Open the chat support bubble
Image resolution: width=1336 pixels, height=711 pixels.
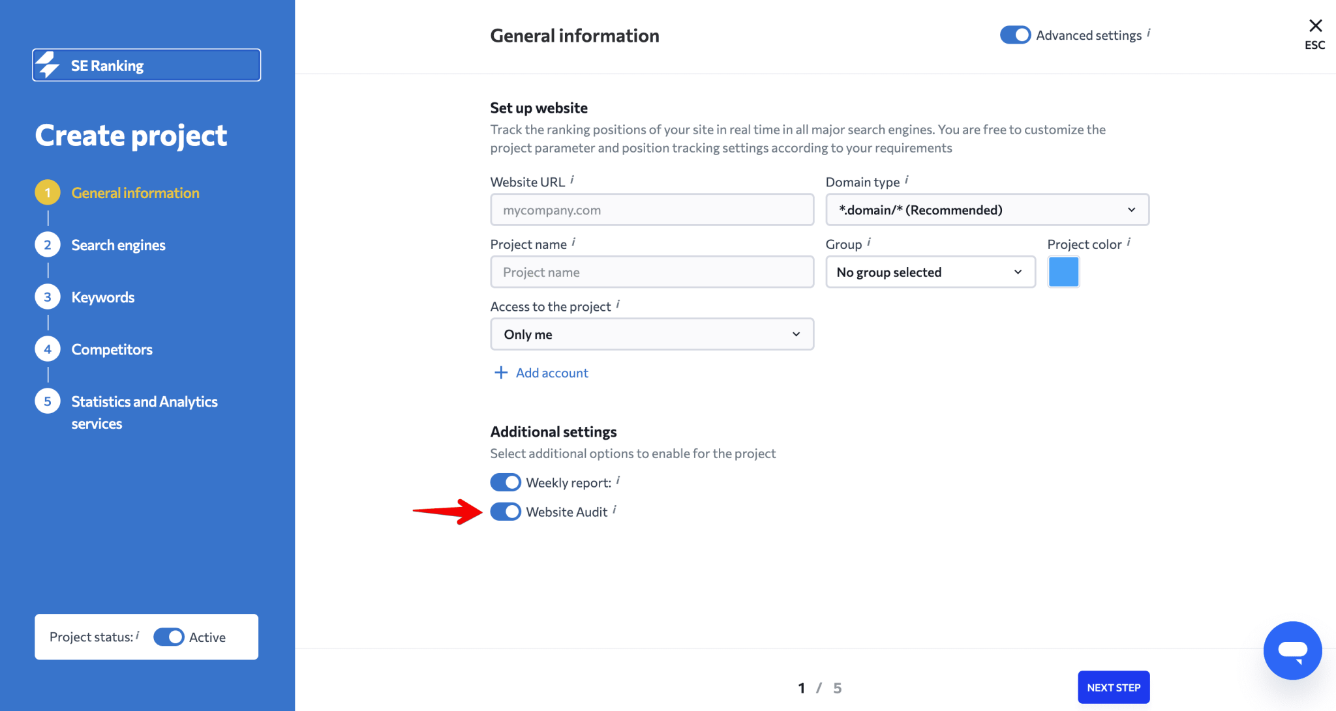1292,650
